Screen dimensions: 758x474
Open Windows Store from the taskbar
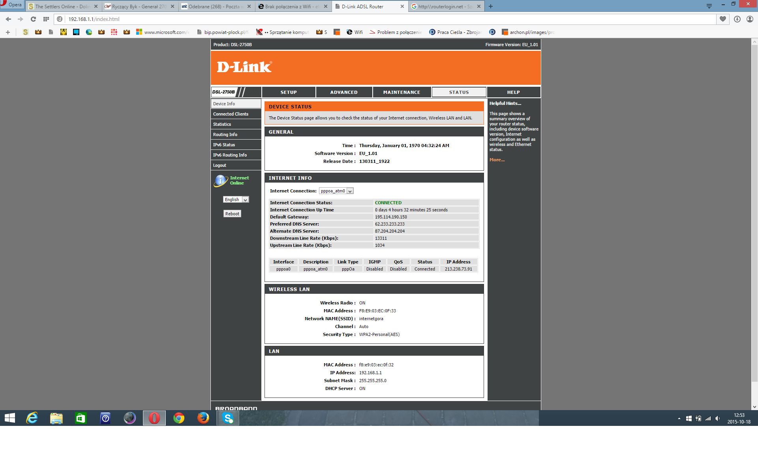point(81,418)
